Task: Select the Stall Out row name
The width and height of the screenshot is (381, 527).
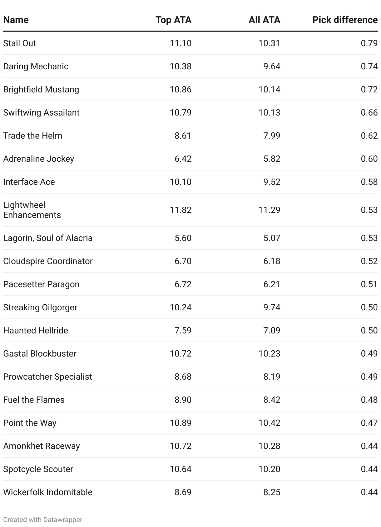Action: [20, 43]
